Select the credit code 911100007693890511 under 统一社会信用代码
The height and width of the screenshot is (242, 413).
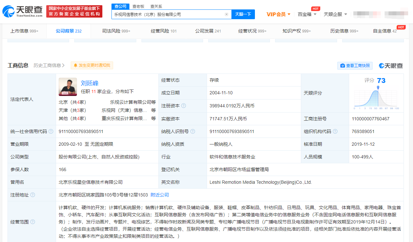coord(81,131)
